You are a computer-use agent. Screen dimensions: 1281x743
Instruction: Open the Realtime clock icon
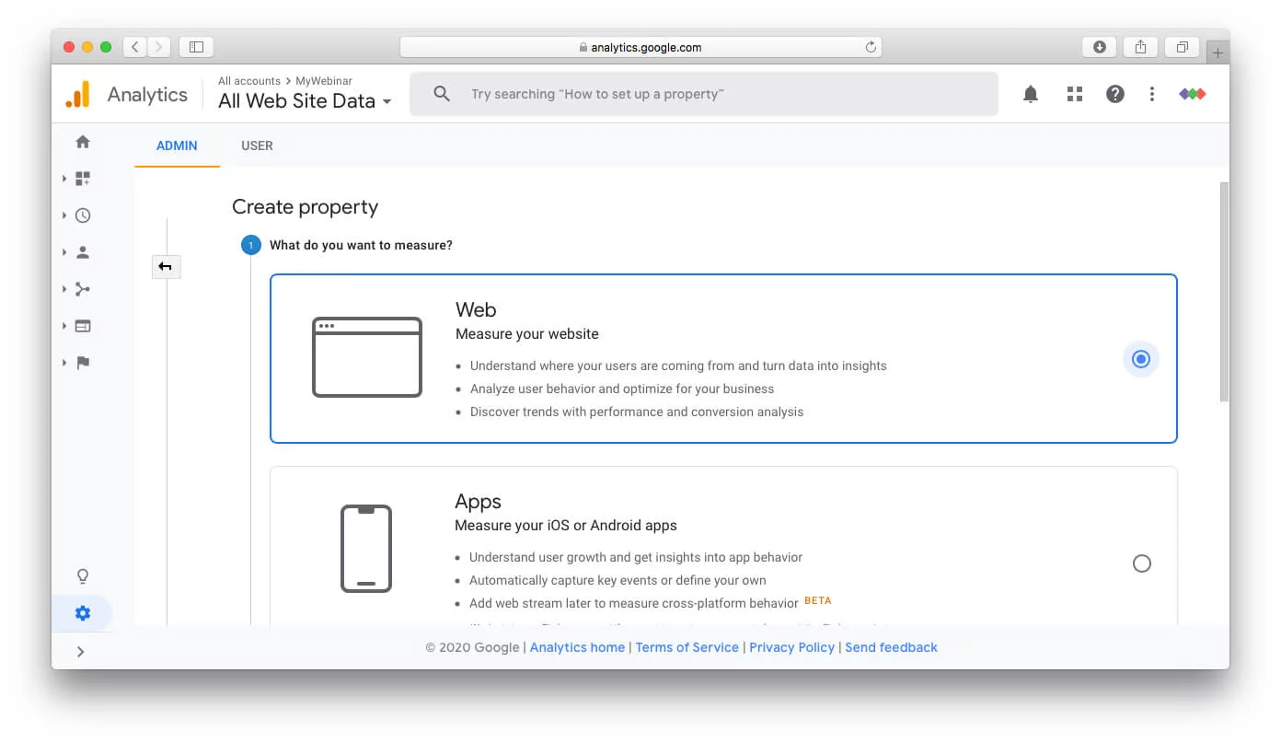(x=83, y=215)
